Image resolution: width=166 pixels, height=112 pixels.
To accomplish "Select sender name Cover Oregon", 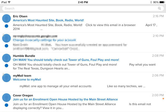I will point(23,95).
